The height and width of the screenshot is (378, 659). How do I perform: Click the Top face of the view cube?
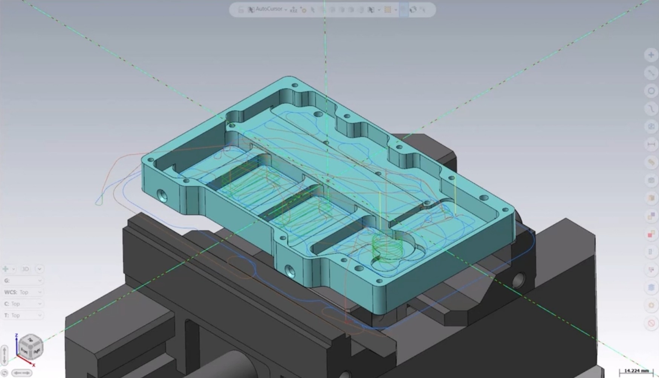point(31,340)
